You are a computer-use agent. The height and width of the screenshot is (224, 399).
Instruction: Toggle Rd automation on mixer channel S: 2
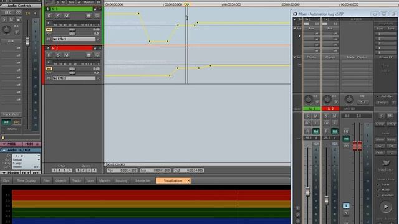pos(334,131)
